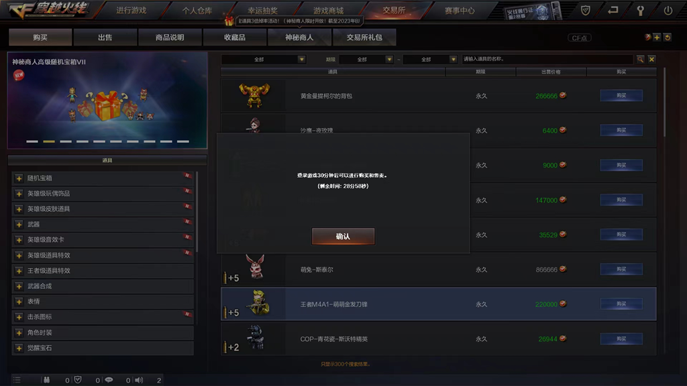Click the refresh balance arrow icon

668,38
